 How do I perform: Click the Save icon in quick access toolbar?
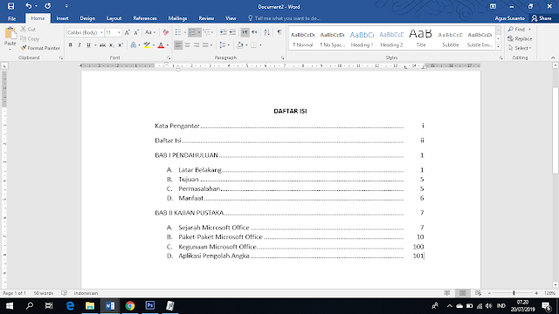click(10, 6)
